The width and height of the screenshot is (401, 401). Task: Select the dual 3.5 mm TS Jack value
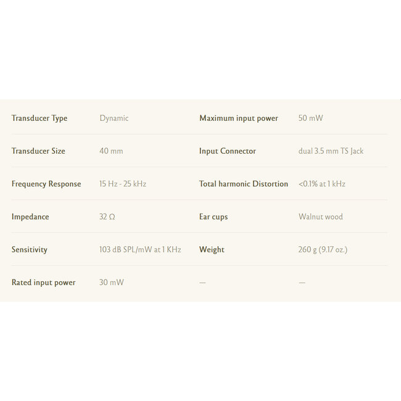tap(331, 151)
